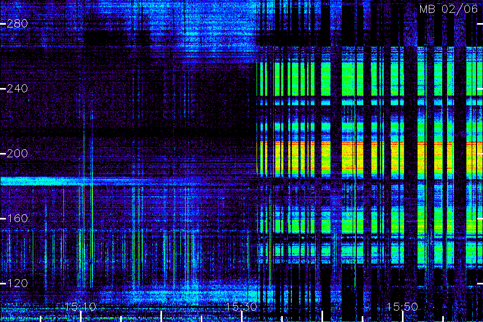Click the 280 frequency axis label
This screenshot has width=483, height=322.
(17, 24)
